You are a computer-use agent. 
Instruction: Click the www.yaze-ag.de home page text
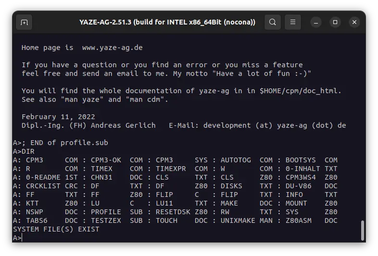point(113,48)
